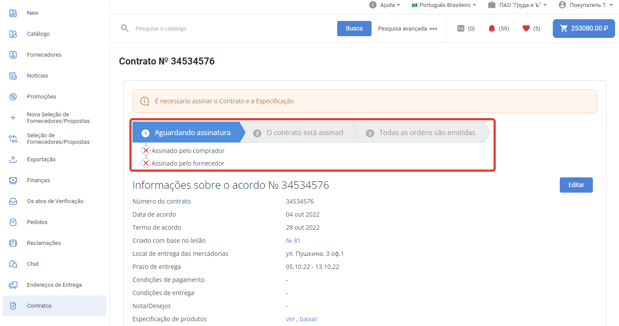Click the Fornecedores icon in sidebar

tap(13, 55)
